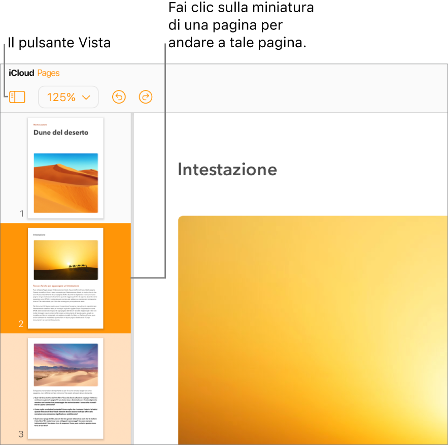Click the iCloud label in header
The height and width of the screenshot is (446, 448).
click(21, 73)
